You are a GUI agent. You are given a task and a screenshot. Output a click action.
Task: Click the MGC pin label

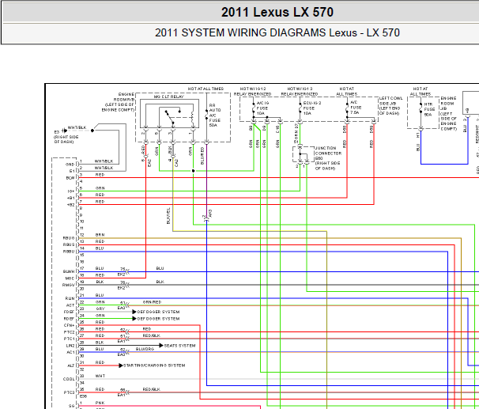click(x=70, y=278)
